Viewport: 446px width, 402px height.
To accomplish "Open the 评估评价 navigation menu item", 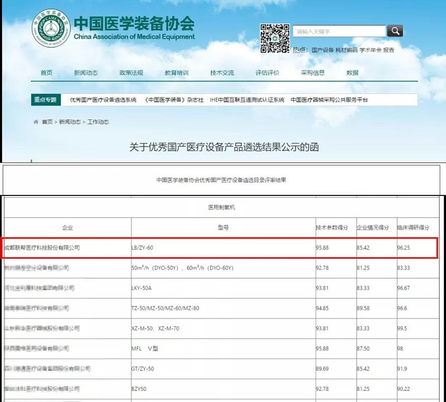I will tap(268, 73).
